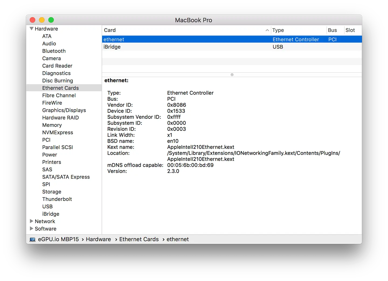Select USB in the sidebar
Image resolution: width=388 pixels, height=281 pixels.
pyautogui.click(x=47, y=207)
